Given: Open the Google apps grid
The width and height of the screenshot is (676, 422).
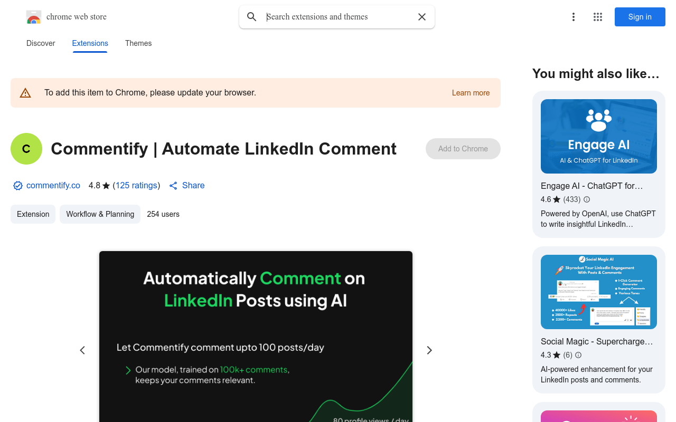Looking at the screenshot, I should tap(598, 17).
